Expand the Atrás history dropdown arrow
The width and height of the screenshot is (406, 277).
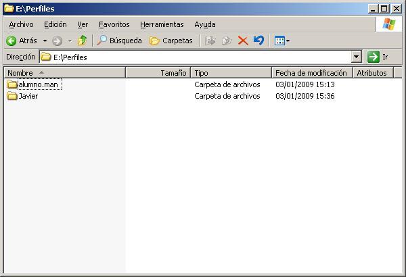(45, 41)
